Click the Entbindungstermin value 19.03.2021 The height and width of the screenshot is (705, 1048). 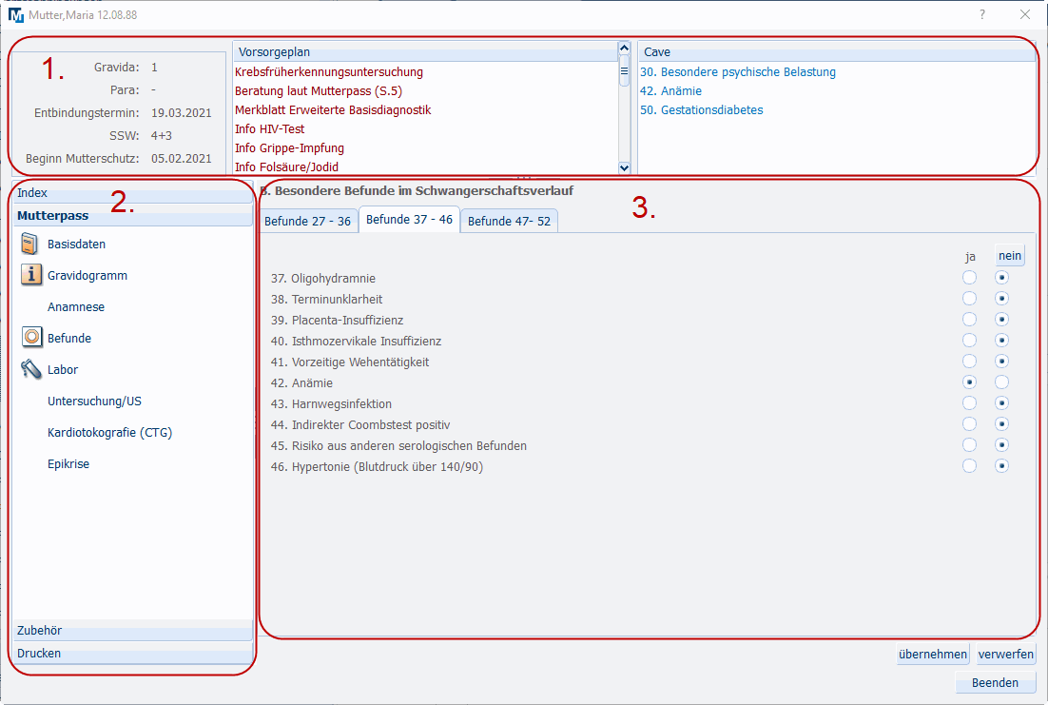click(181, 112)
